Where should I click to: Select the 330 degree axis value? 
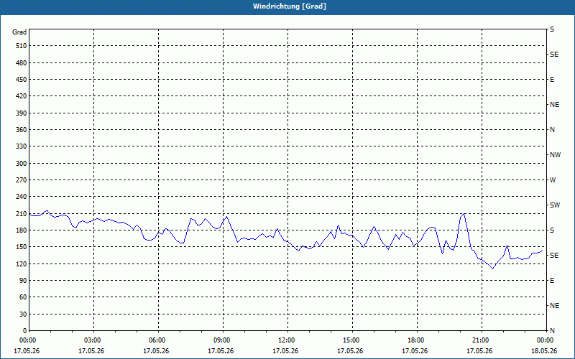point(22,146)
